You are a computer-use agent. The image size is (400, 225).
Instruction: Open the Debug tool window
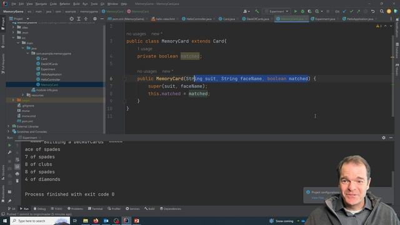[39, 209]
